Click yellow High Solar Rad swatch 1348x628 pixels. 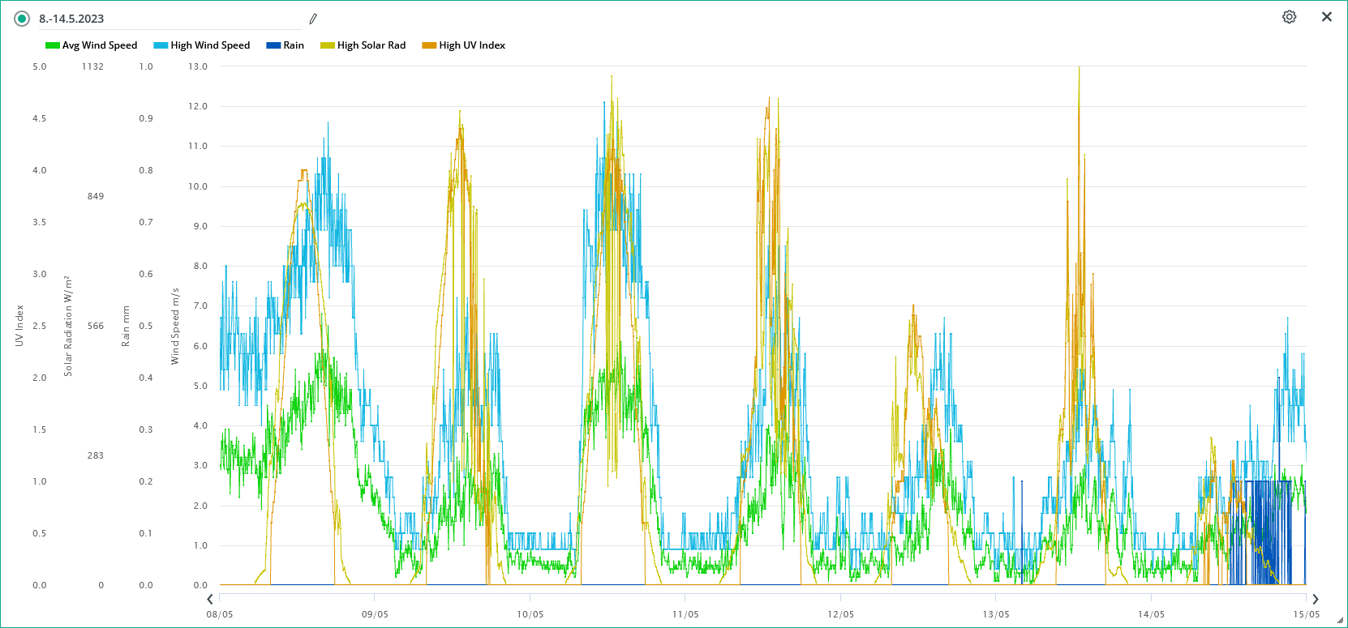(x=328, y=45)
